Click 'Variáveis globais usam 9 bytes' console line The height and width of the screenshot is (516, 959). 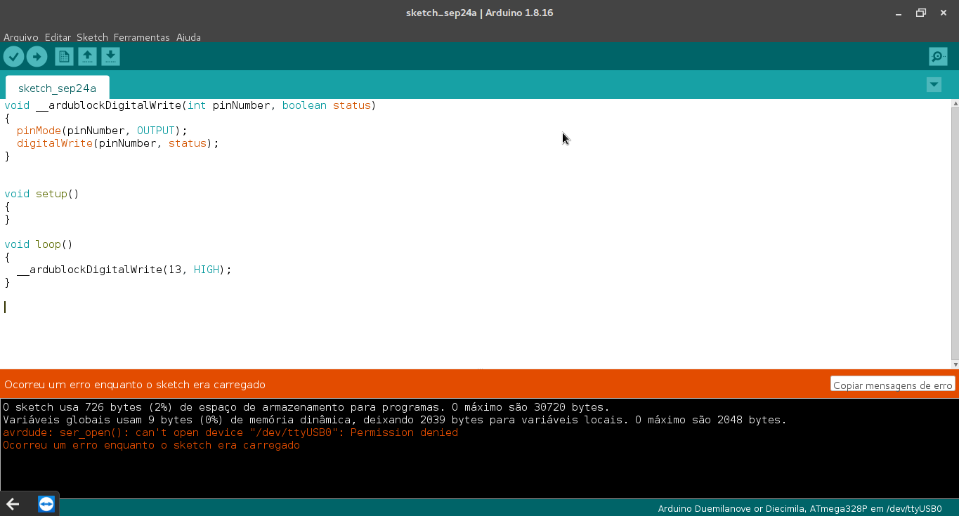tap(395, 420)
